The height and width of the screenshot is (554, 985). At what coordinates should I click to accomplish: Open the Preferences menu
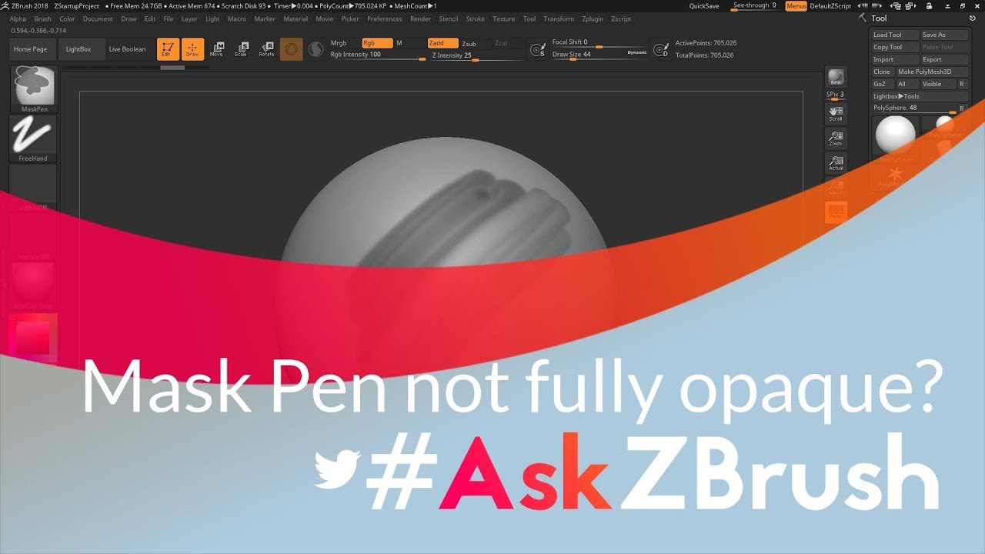[385, 18]
